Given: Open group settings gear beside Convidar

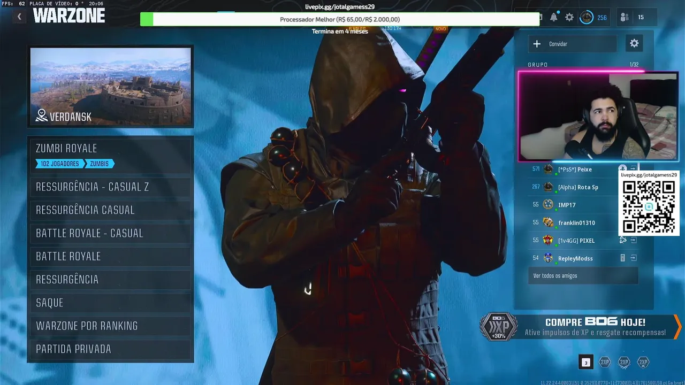Looking at the screenshot, I should point(634,43).
